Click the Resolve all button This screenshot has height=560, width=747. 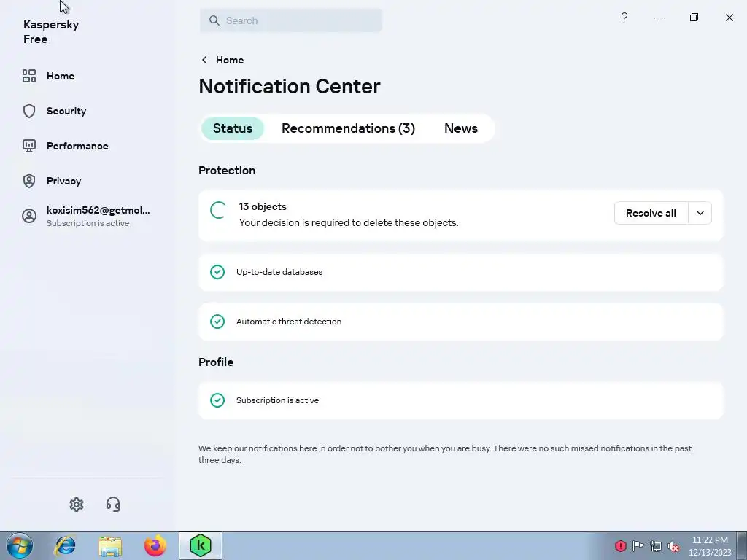(x=651, y=213)
